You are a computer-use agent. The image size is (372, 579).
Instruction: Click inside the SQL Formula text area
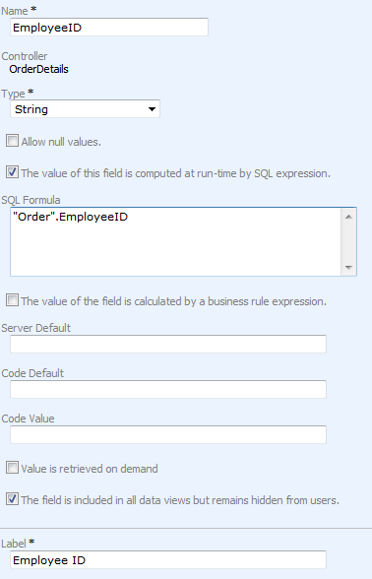[x=175, y=241]
